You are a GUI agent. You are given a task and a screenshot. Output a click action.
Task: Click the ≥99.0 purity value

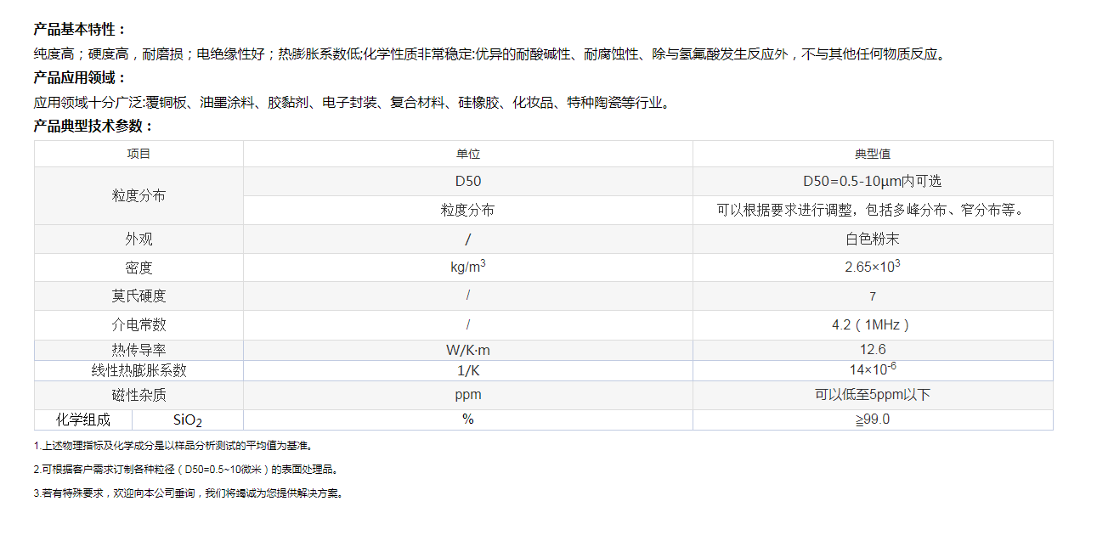tap(872, 420)
